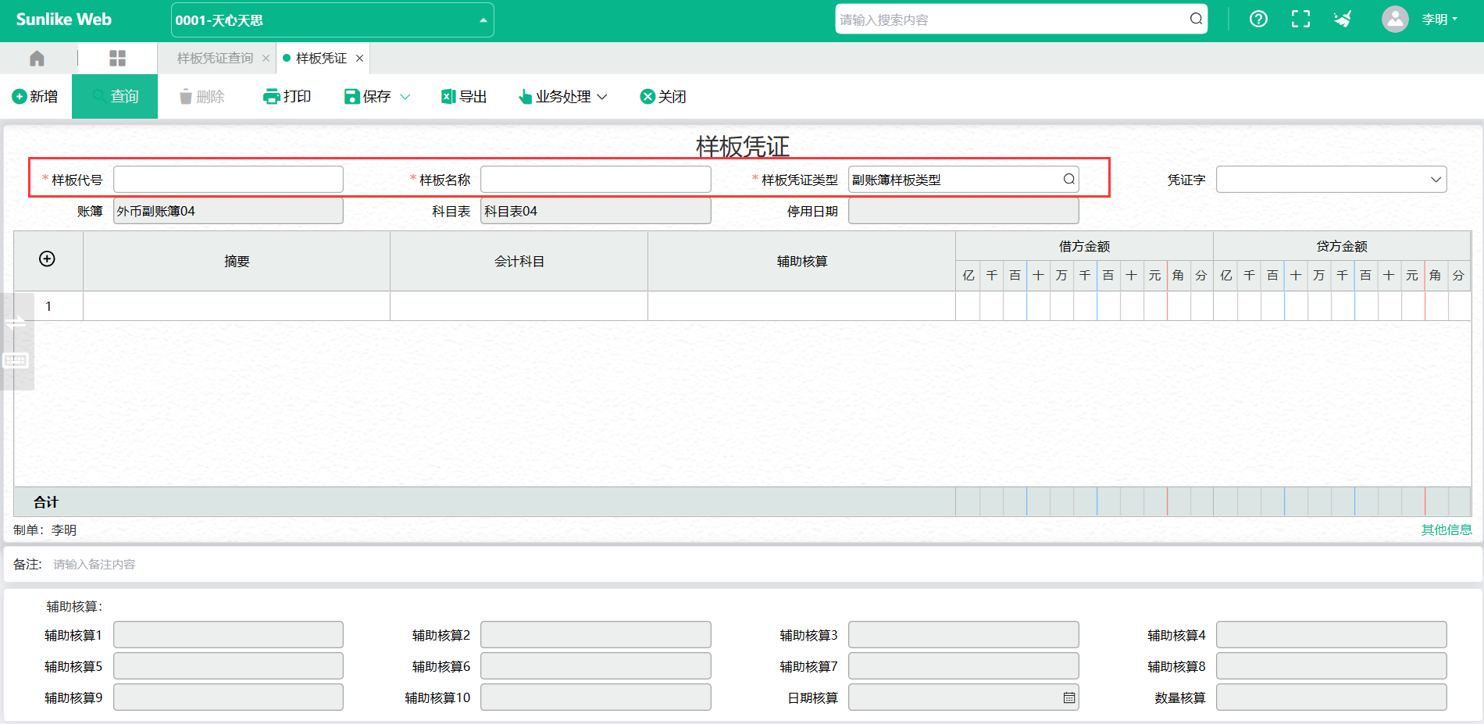Focus the 样板名称 input field

coord(595,180)
